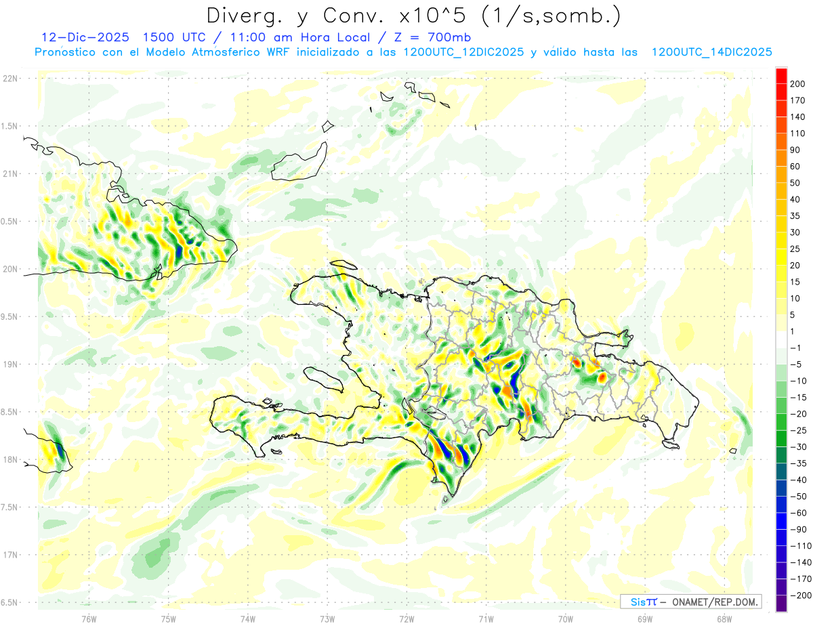Click the '-40' colorbar value
The image size is (813, 628).
click(798, 480)
